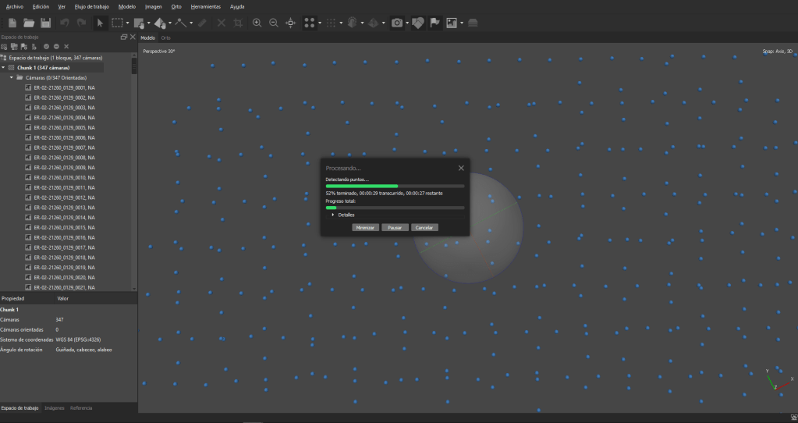Open the rectangle selection tool dropdown arrow
The height and width of the screenshot is (423, 798).
(x=127, y=23)
